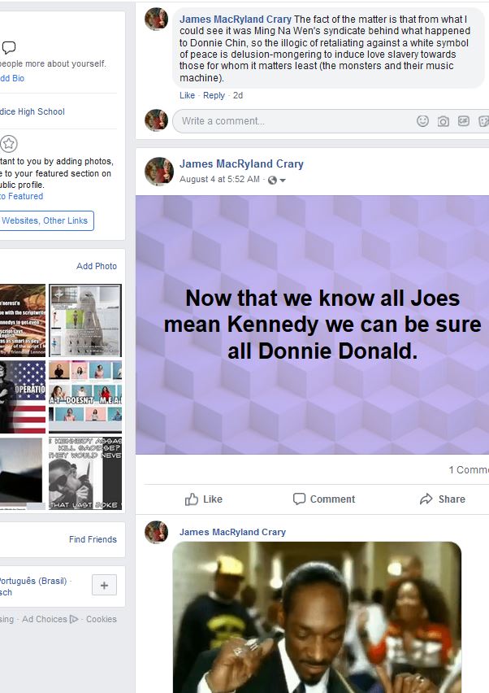Click the thumbs-up Like button on post

(203, 499)
